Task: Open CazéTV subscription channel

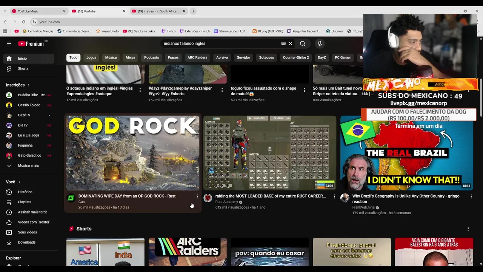Action: click(x=29, y=115)
